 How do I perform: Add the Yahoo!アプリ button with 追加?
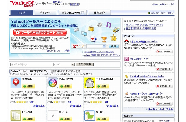(x=66, y=86)
